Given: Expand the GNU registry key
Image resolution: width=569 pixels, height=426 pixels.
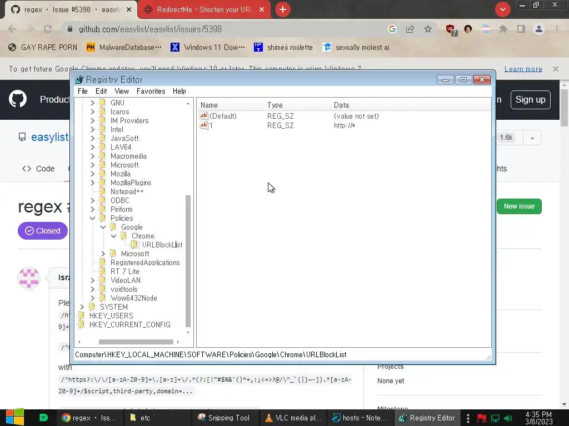Looking at the screenshot, I should click(92, 103).
